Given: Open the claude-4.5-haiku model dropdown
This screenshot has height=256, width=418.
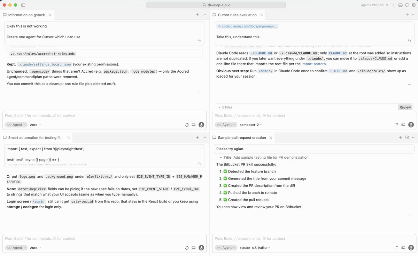Looking at the screenshot, I should 255,248.
